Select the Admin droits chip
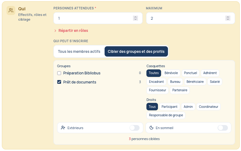 click(x=188, y=107)
